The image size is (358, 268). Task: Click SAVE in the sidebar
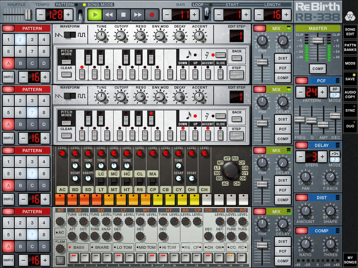[350, 79]
